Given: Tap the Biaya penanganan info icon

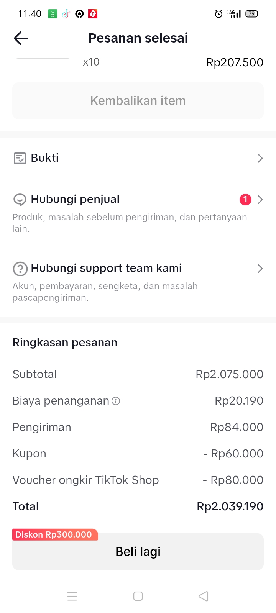Looking at the screenshot, I should tap(116, 401).
